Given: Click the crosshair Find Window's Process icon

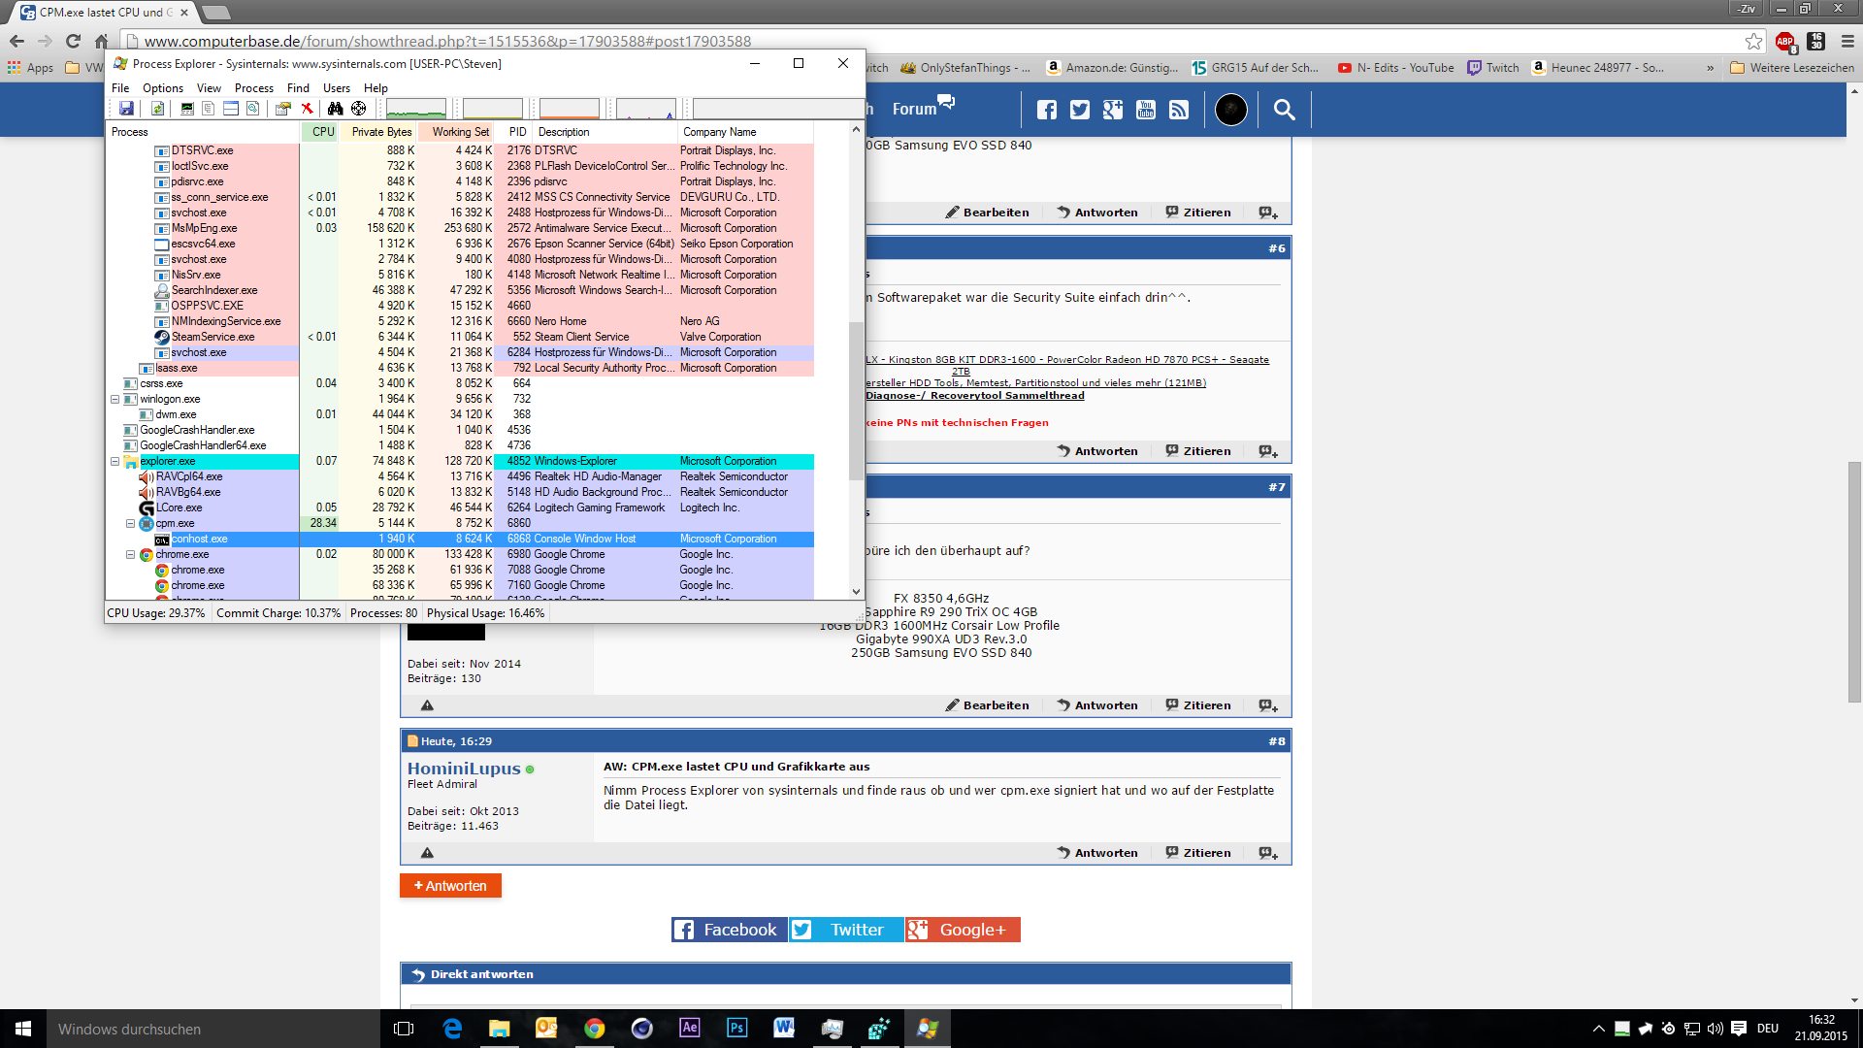Looking at the screenshot, I should (x=359, y=109).
